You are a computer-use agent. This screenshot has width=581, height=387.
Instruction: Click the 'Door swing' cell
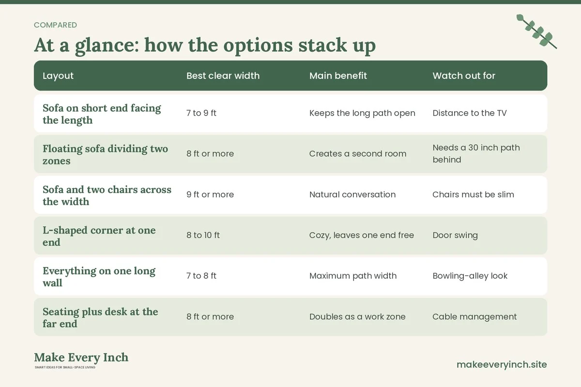click(455, 235)
